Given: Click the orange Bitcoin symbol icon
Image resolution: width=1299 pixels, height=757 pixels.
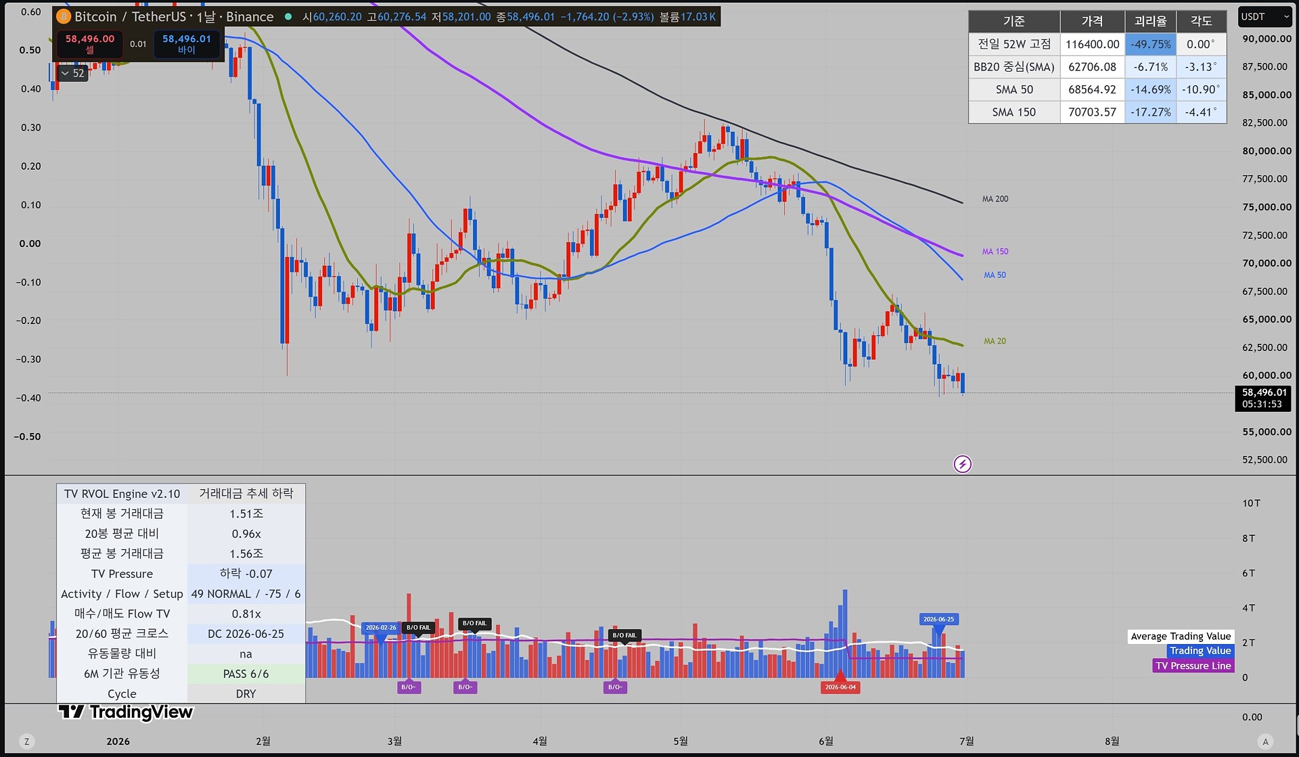Looking at the screenshot, I should pos(64,17).
